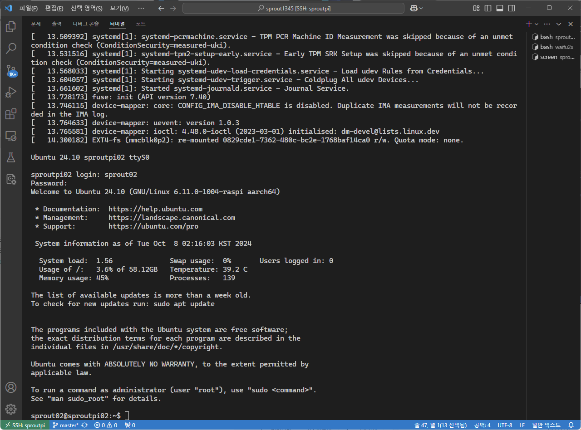Click the 줄 47, 열 1 position indicator
The image size is (581, 430).
(440, 425)
